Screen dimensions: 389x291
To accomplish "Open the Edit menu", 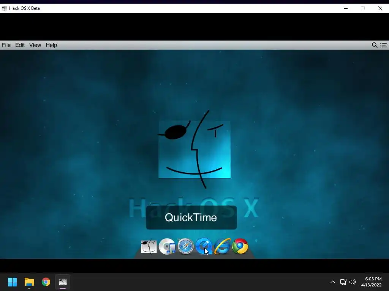I will pos(20,45).
